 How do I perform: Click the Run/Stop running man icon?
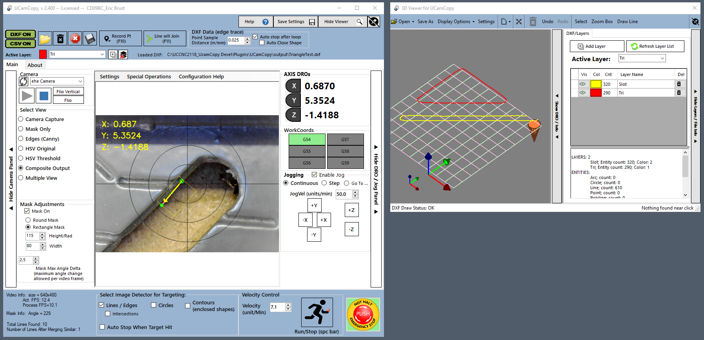[x=317, y=312]
